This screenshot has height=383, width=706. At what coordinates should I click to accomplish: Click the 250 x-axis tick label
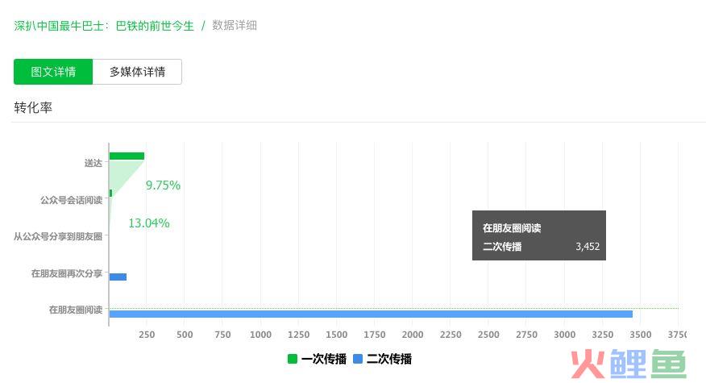tap(147, 335)
